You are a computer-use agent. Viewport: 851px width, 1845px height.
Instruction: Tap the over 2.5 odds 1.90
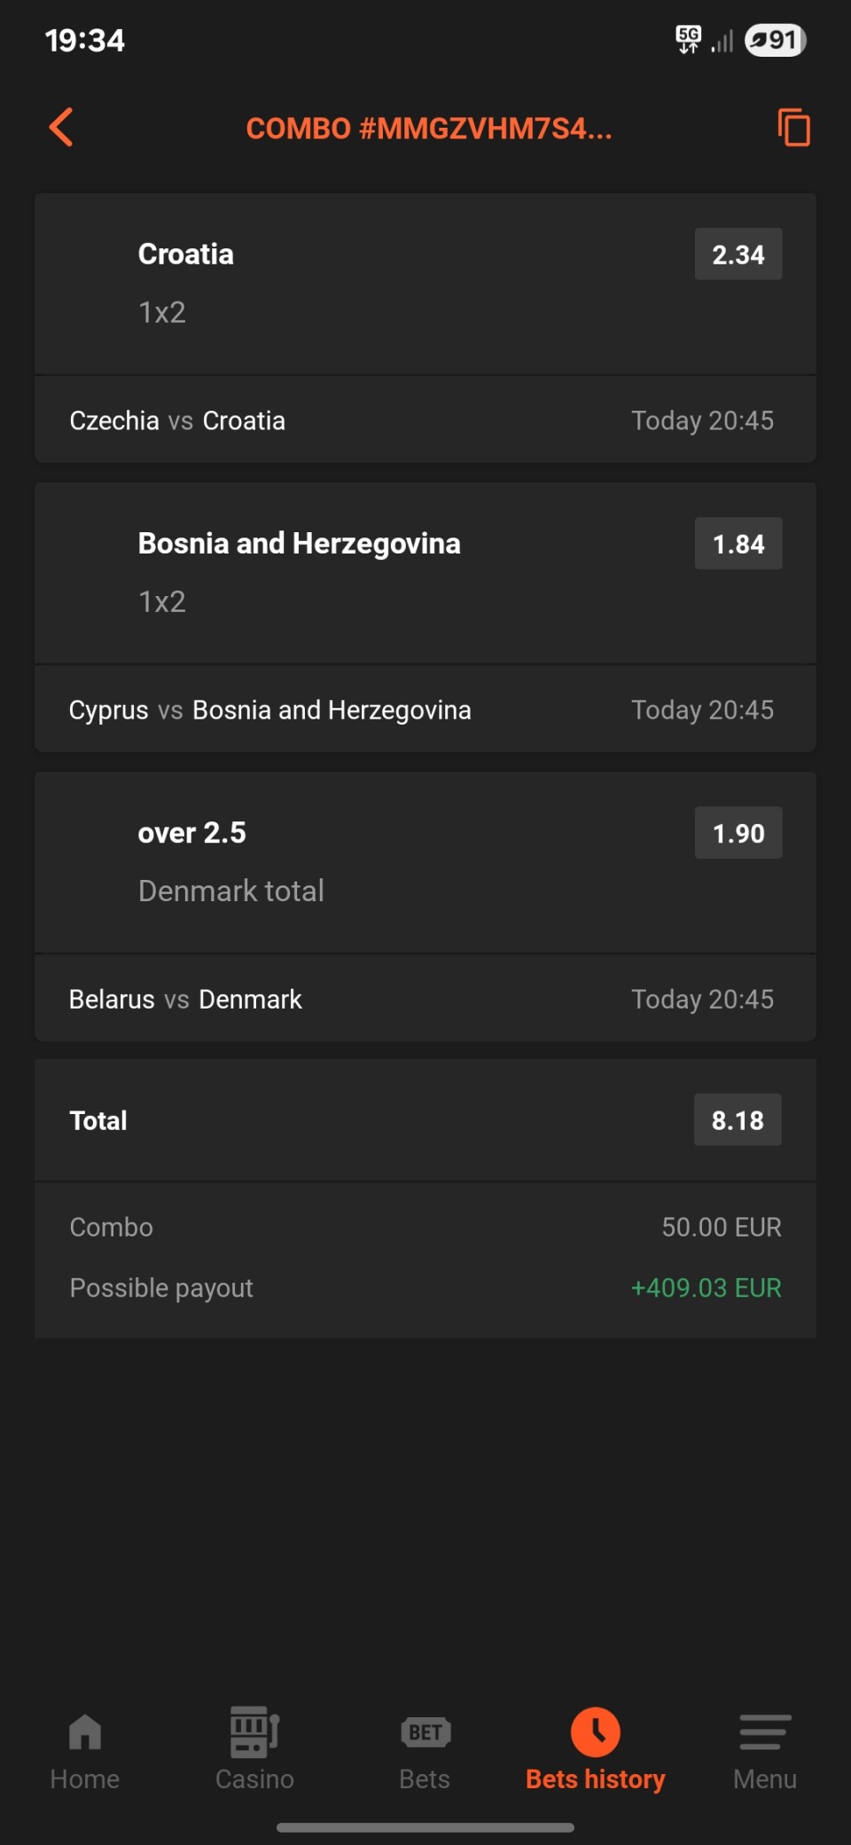click(738, 833)
